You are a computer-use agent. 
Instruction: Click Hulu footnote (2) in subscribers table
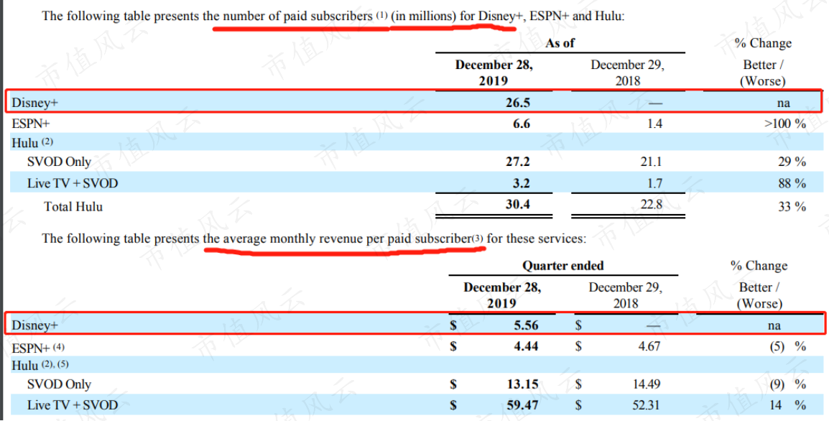click(47, 142)
